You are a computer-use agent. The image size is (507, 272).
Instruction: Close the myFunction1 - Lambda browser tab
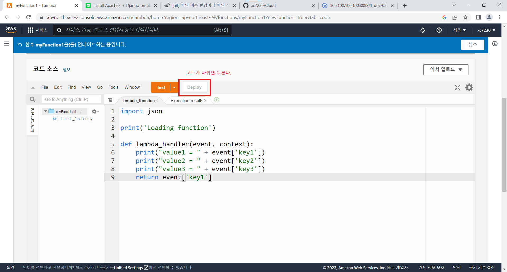click(x=77, y=6)
